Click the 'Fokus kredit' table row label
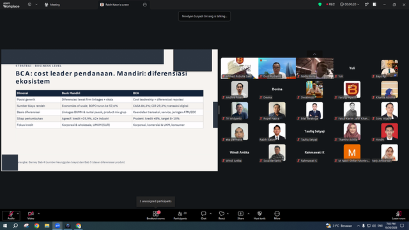409x230 pixels. point(25,125)
